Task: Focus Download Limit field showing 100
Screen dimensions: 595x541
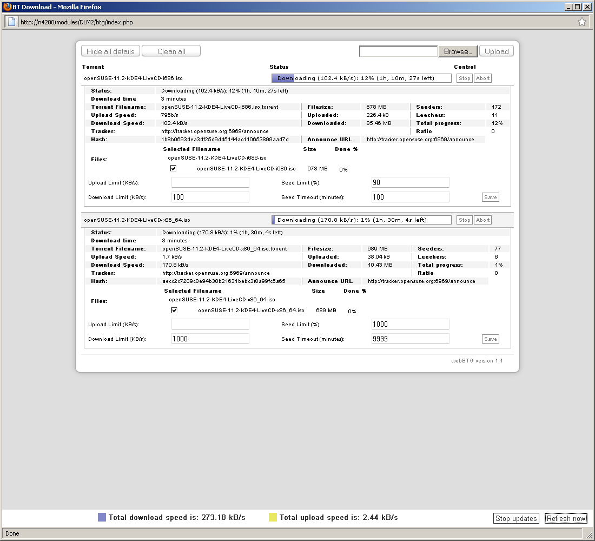Action: (x=210, y=197)
